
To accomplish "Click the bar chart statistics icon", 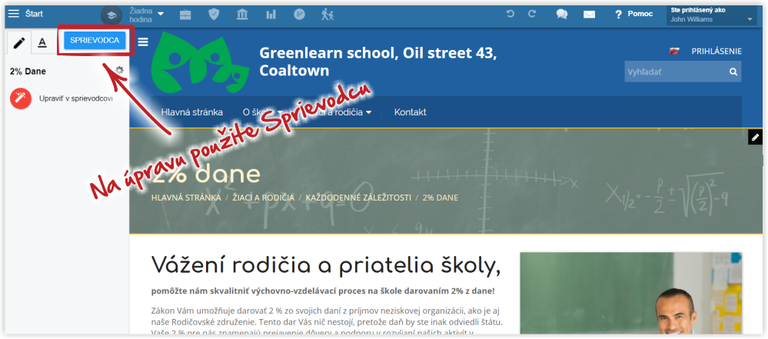I will pyautogui.click(x=271, y=15).
